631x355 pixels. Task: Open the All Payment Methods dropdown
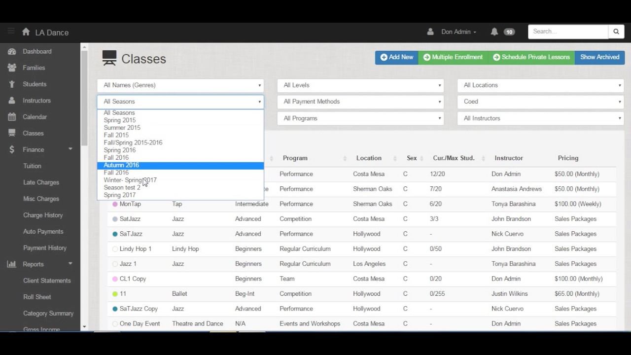(x=360, y=102)
